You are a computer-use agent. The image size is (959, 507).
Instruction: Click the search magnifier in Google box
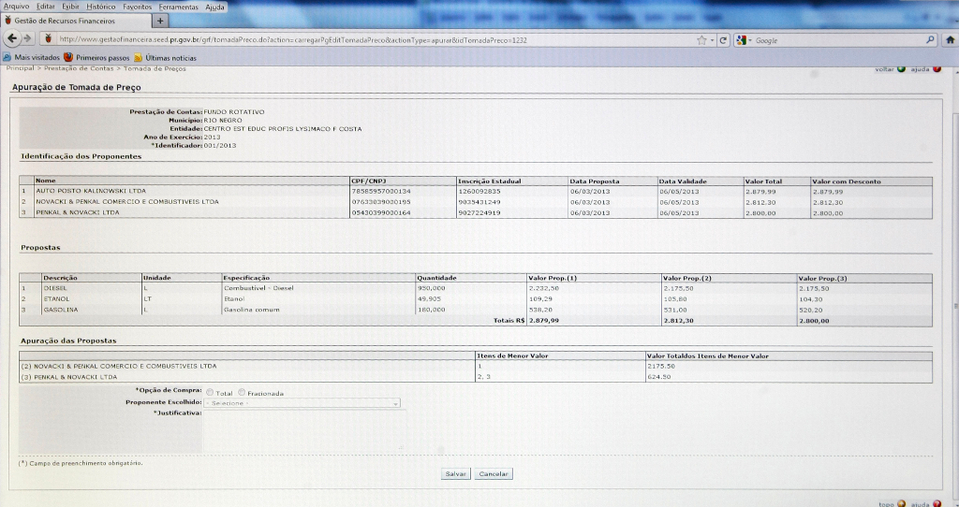930,40
